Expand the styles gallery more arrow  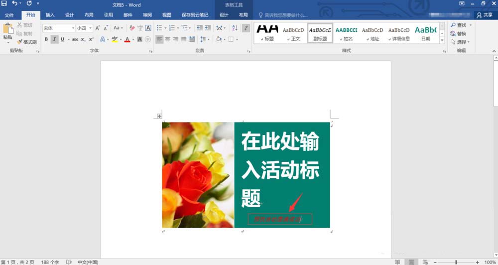coord(442,41)
